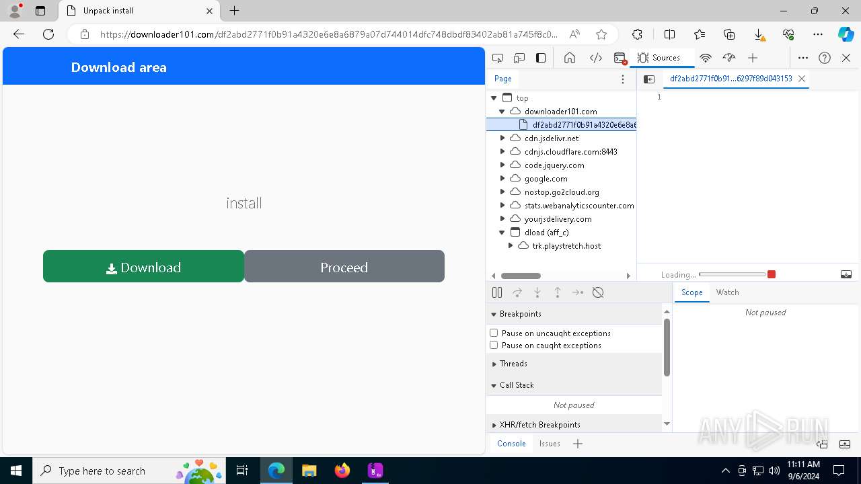The height and width of the screenshot is (484, 861).
Task: Enable Pause on uncaught exceptions
Action: (x=494, y=333)
